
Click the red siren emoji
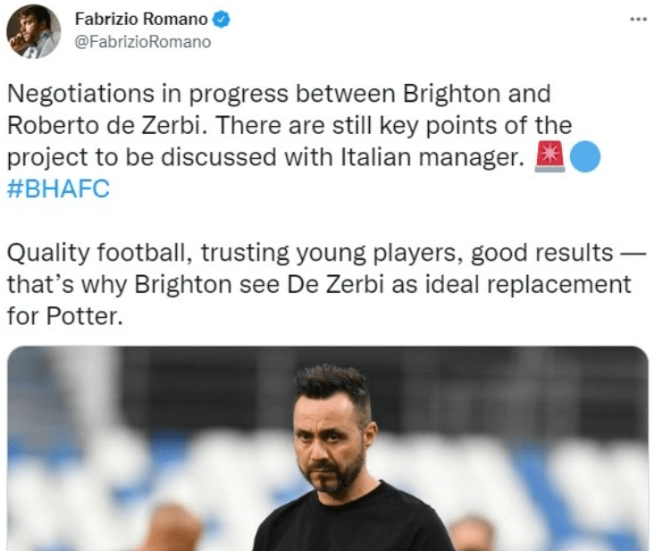tap(552, 156)
